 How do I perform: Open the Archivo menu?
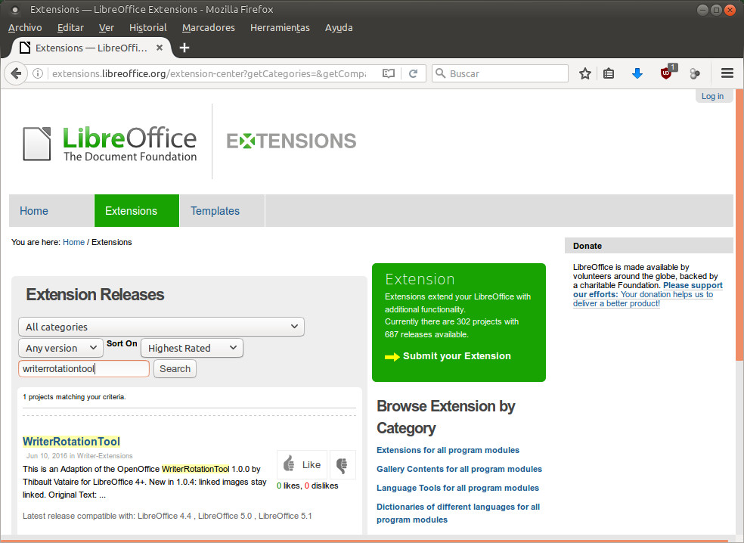coord(25,27)
